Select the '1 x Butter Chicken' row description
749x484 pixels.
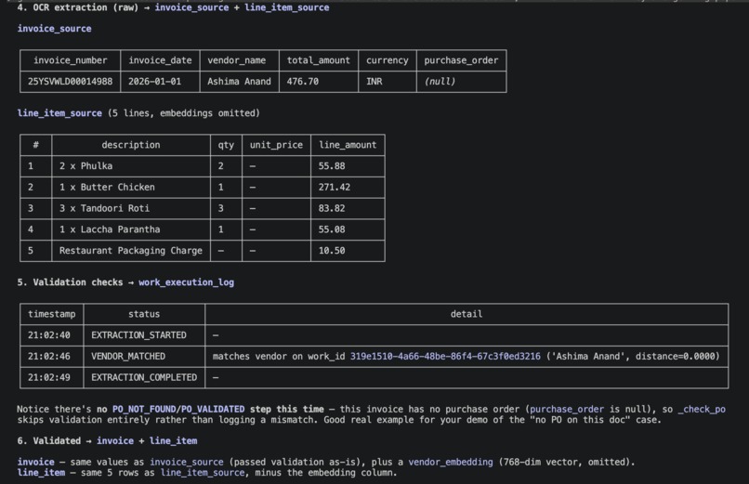[x=107, y=187]
